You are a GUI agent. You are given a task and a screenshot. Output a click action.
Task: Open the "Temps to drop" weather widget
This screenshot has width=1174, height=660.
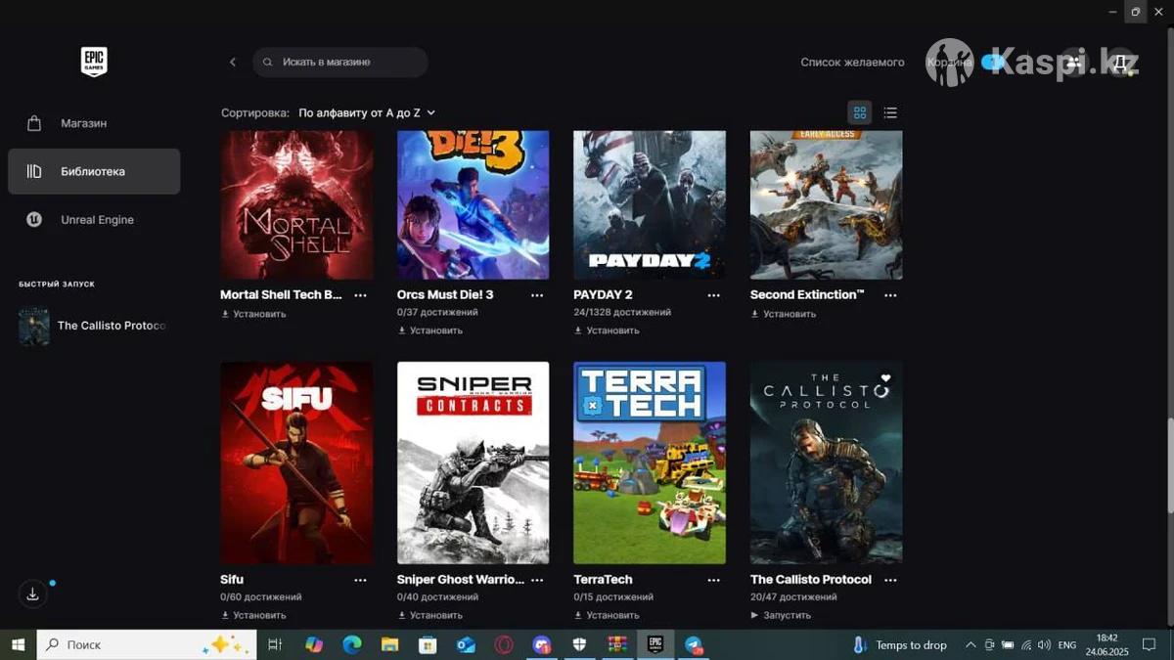[900, 644]
